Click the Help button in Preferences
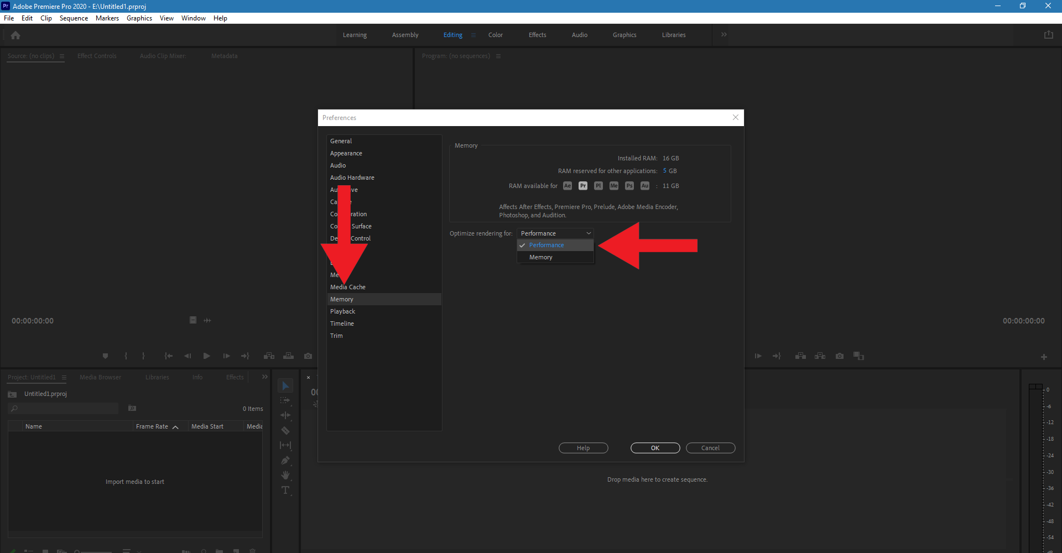This screenshot has height=553, width=1062. tap(583, 448)
